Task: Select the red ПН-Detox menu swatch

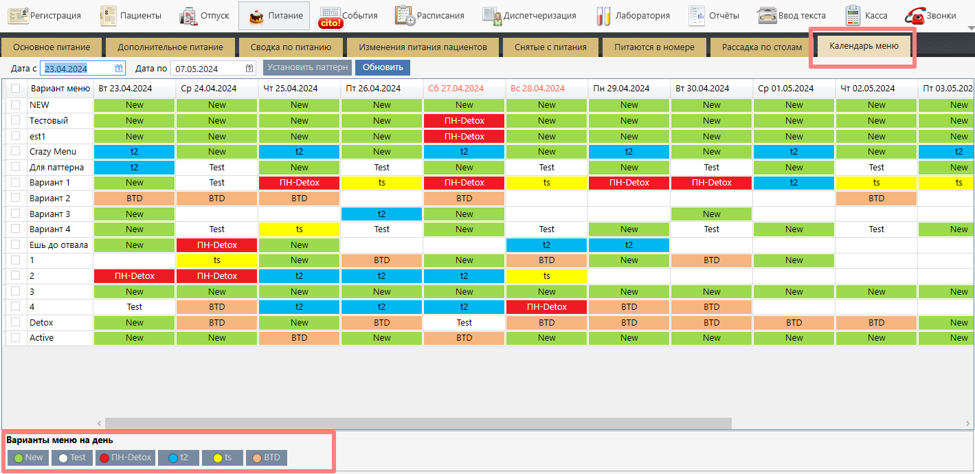Action: point(126,458)
